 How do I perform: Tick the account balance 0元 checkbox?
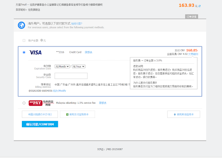24,40
